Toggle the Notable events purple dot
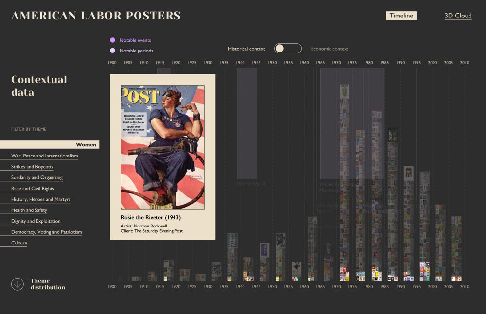 click(x=113, y=40)
